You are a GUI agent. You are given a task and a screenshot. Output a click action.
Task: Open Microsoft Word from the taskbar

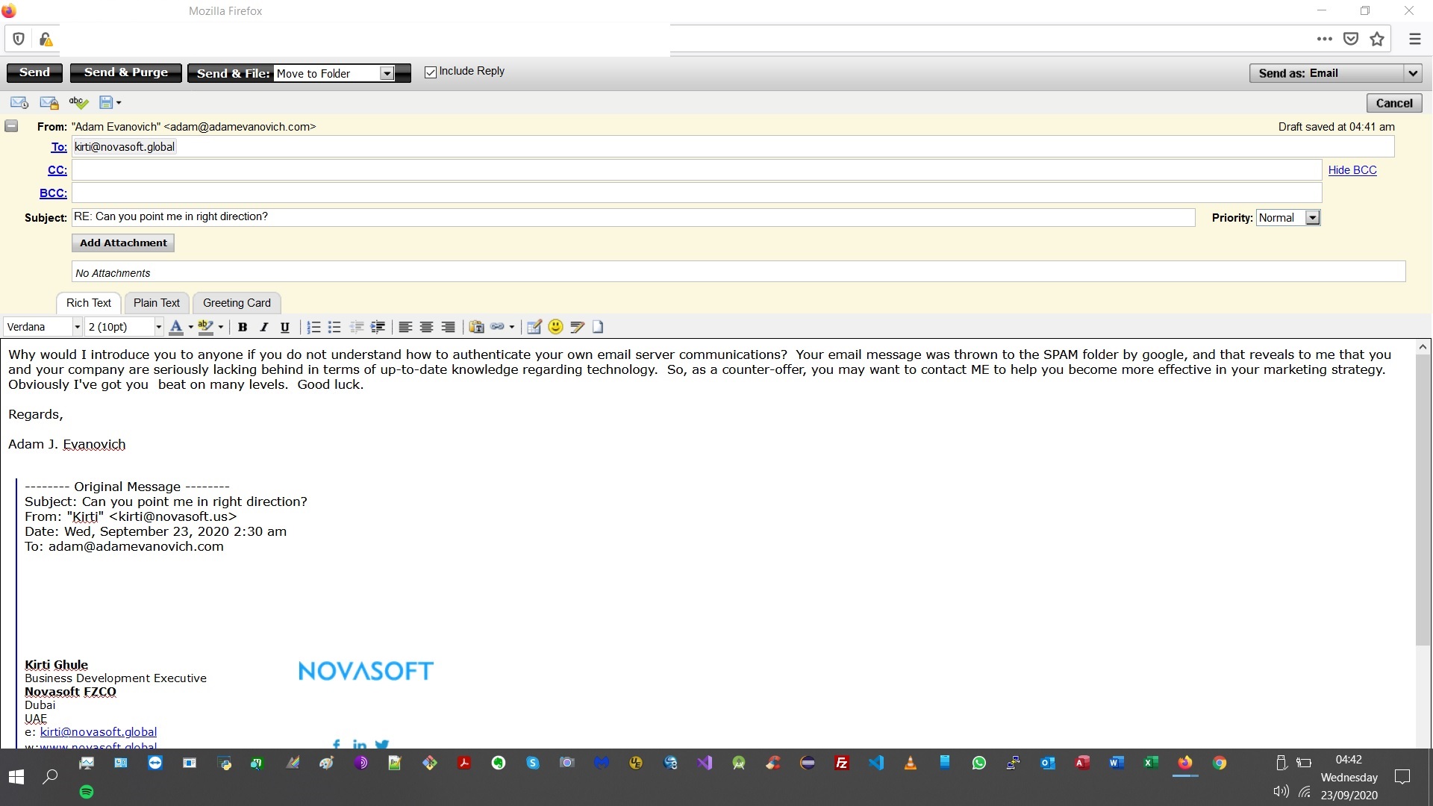(1116, 763)
